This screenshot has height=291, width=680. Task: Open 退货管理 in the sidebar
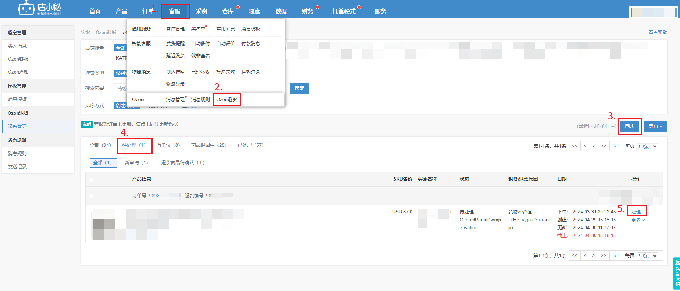(17, 126)
